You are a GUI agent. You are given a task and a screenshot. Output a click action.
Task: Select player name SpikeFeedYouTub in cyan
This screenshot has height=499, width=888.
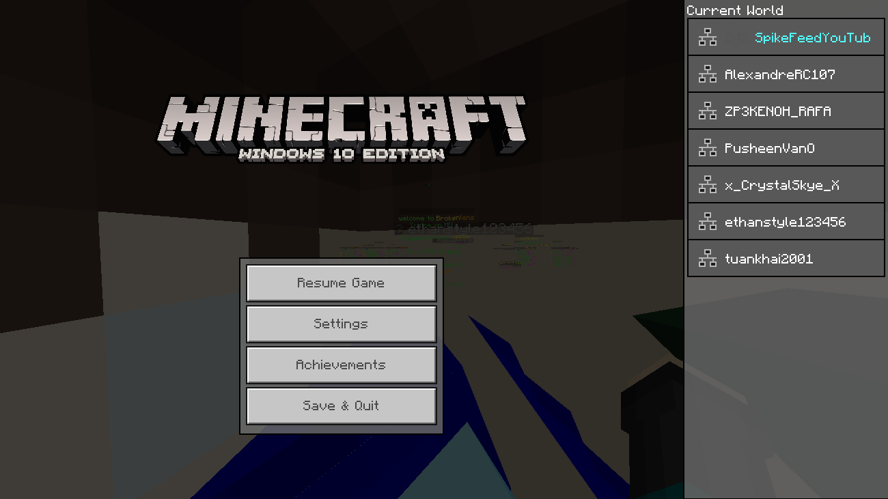(812, 38)
